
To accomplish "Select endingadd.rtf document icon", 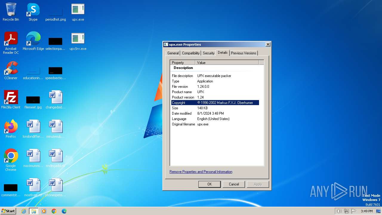I will coord(56,158).
